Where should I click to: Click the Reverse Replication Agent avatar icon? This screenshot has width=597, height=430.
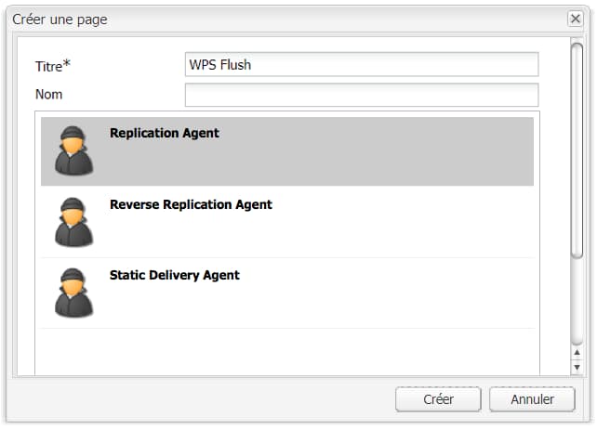pos(73,222)
